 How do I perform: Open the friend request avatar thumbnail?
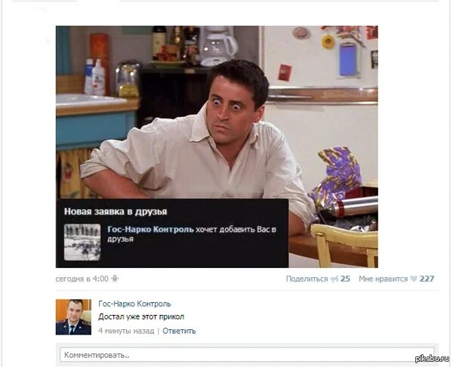82,242
